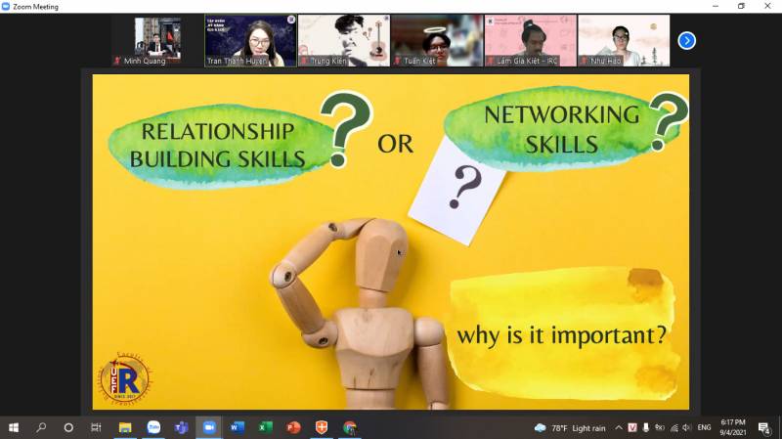
Task: Open Chrome from the taskbar
Action: click(349, 427)
